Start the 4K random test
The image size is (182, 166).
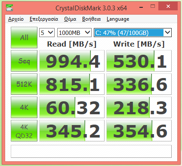(24, 107)
